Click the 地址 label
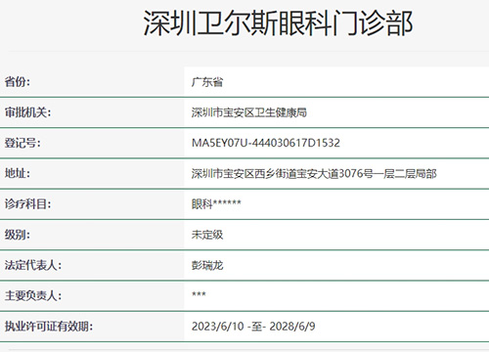The image size is (489, 352). click(x=18, y=173)
